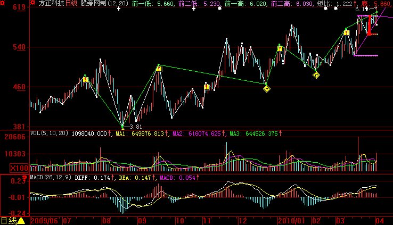
Task: Click the magenta MACD: 0.054 value
Action: (x=177, y=178)
